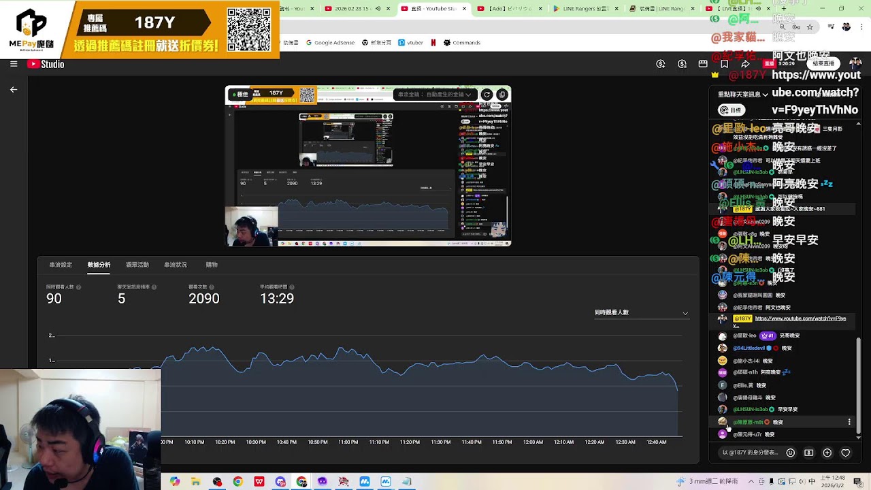
Task: Expand the 重點聊天室訊息 chat filter dropdown
Action: [x=743, y=95]
